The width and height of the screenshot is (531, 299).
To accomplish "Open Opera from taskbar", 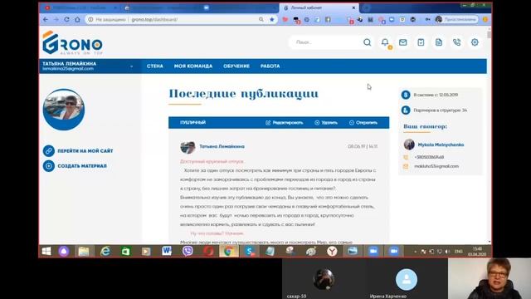I will pos(208,251).
